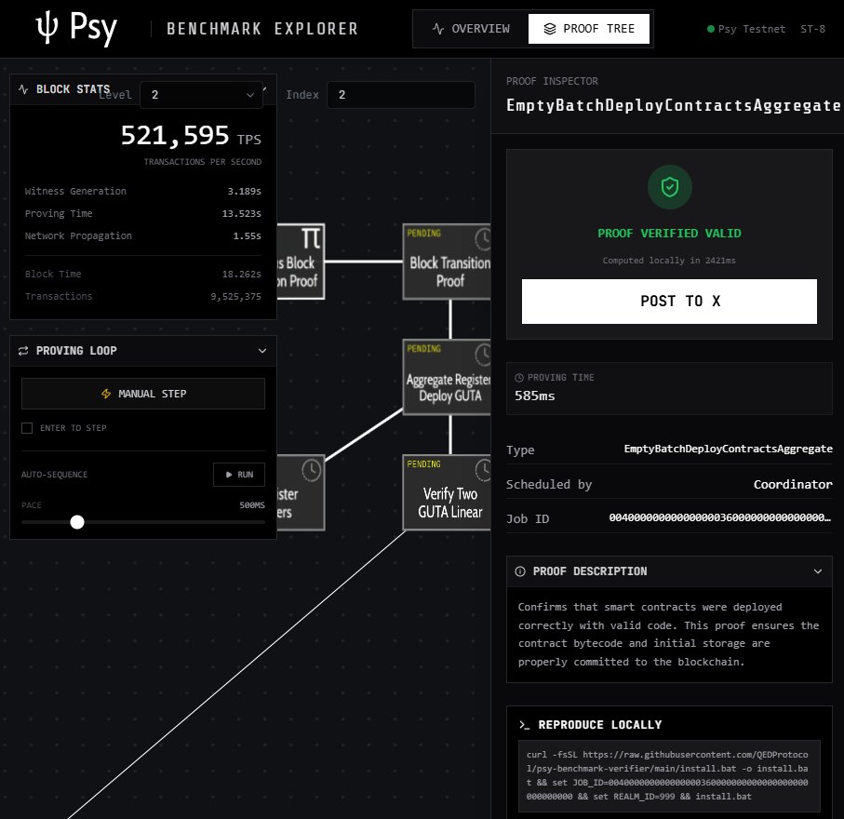Click the Job ID value
Screen dimensions: 844x819
720,517
